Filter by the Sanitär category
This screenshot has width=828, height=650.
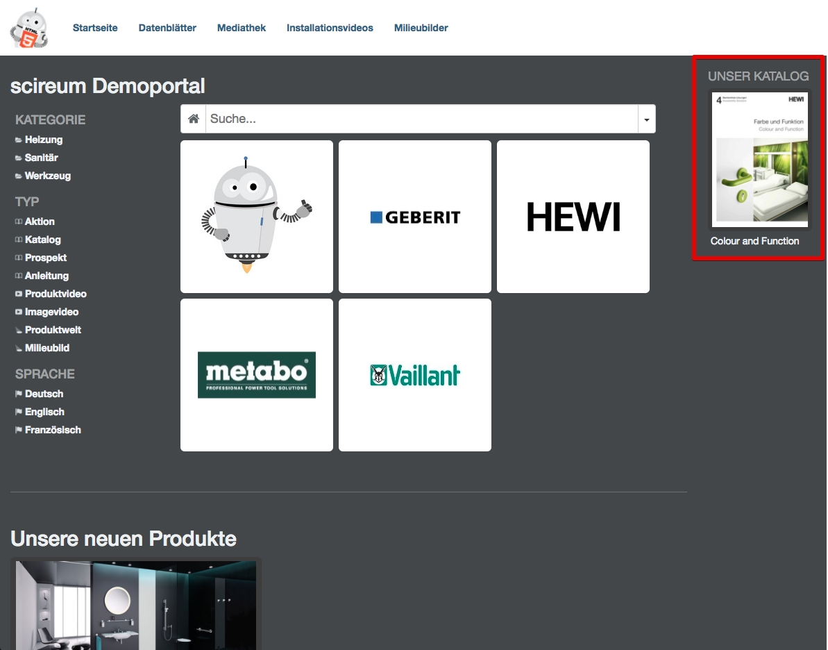click(x=42, y=158)
